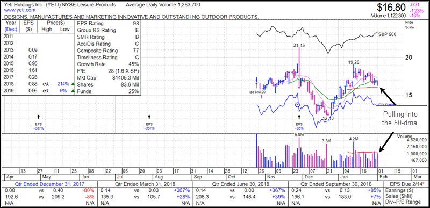This screenshot has width=430, height=208.
Task: Click the Qtr Ended September 30, 2018 header
Action: pyautogui.click(x=336, y=184)
